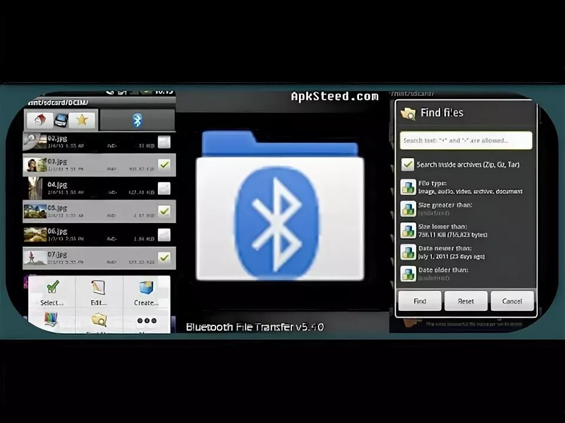Viewport: 565px width, 423px height.
Task: Select the 04.jpg file name
Action: [x=57, y=184]
